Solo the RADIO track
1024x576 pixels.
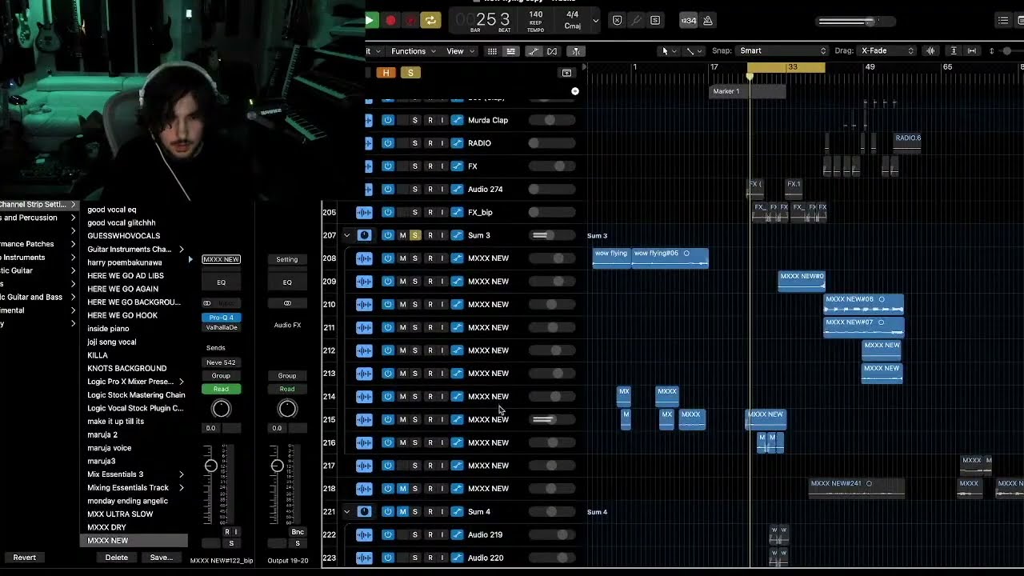point(414,143)
